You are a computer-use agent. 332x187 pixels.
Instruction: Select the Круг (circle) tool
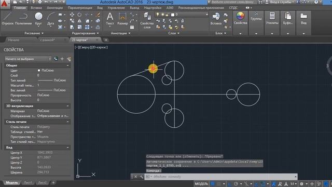[38, 19]
